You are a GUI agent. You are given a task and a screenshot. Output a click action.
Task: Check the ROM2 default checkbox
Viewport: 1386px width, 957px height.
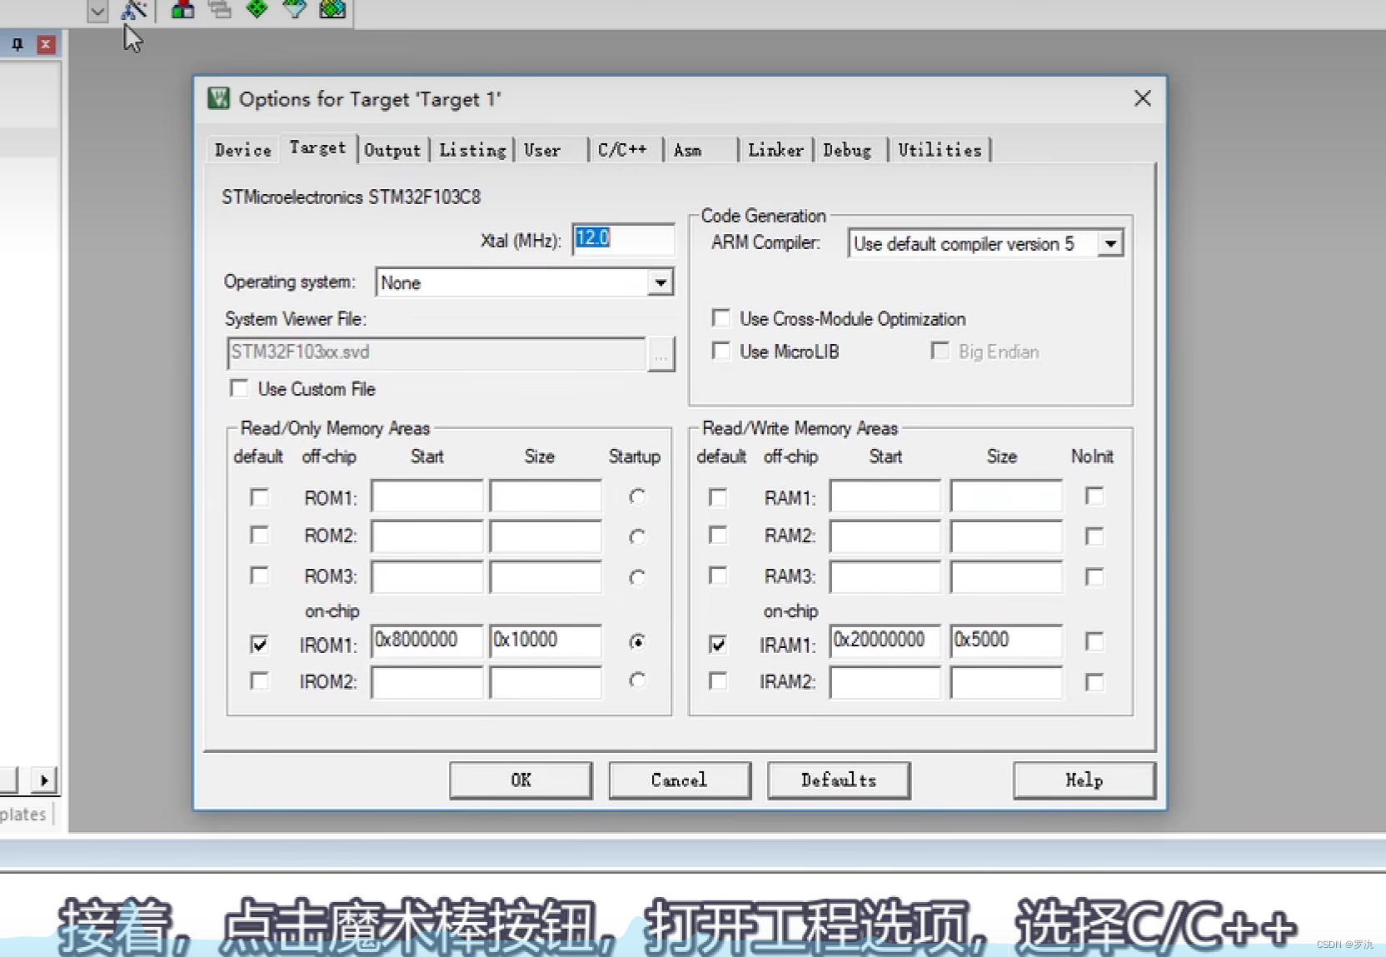point(259,535)
